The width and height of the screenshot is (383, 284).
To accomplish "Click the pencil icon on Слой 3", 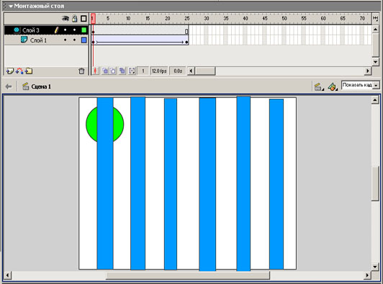I will 56,30.
